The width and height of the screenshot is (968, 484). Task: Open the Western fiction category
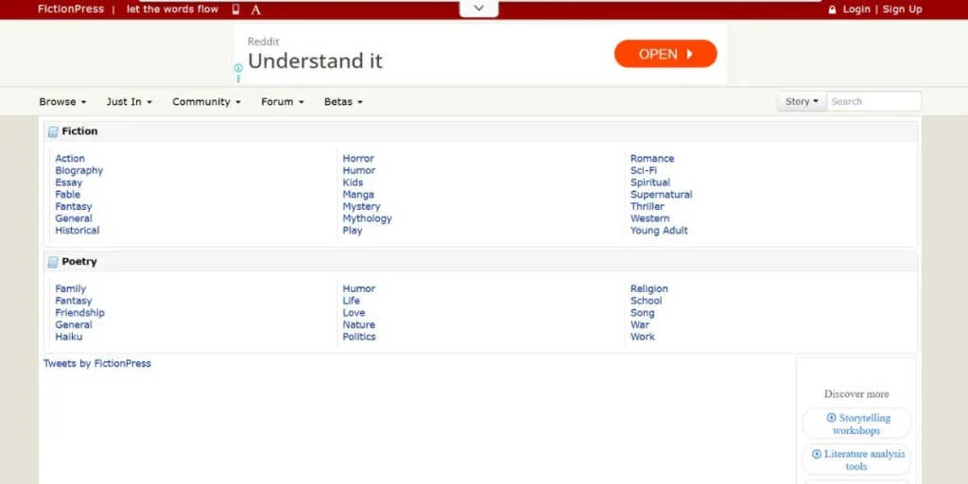(x=649, y=218)
